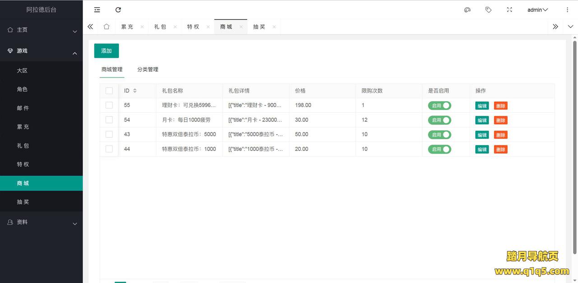Open the theme palette icon

pyautogui.click(x=467, y=10)
